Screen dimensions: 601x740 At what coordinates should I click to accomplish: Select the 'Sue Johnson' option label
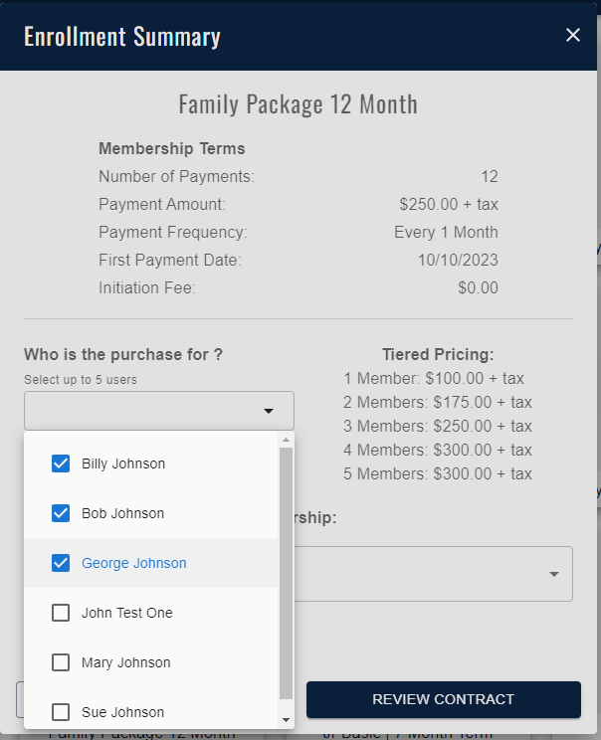[x=122, y=712]
